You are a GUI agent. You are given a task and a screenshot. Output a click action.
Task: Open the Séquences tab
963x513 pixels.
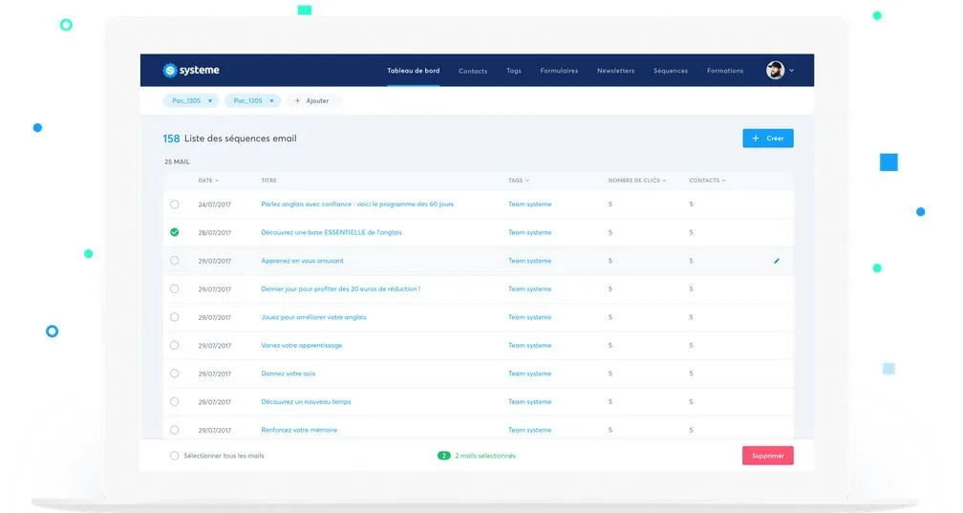point(670,71)
